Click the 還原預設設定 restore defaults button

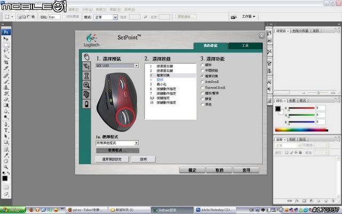pyautogui.click(x=112, y=159)
